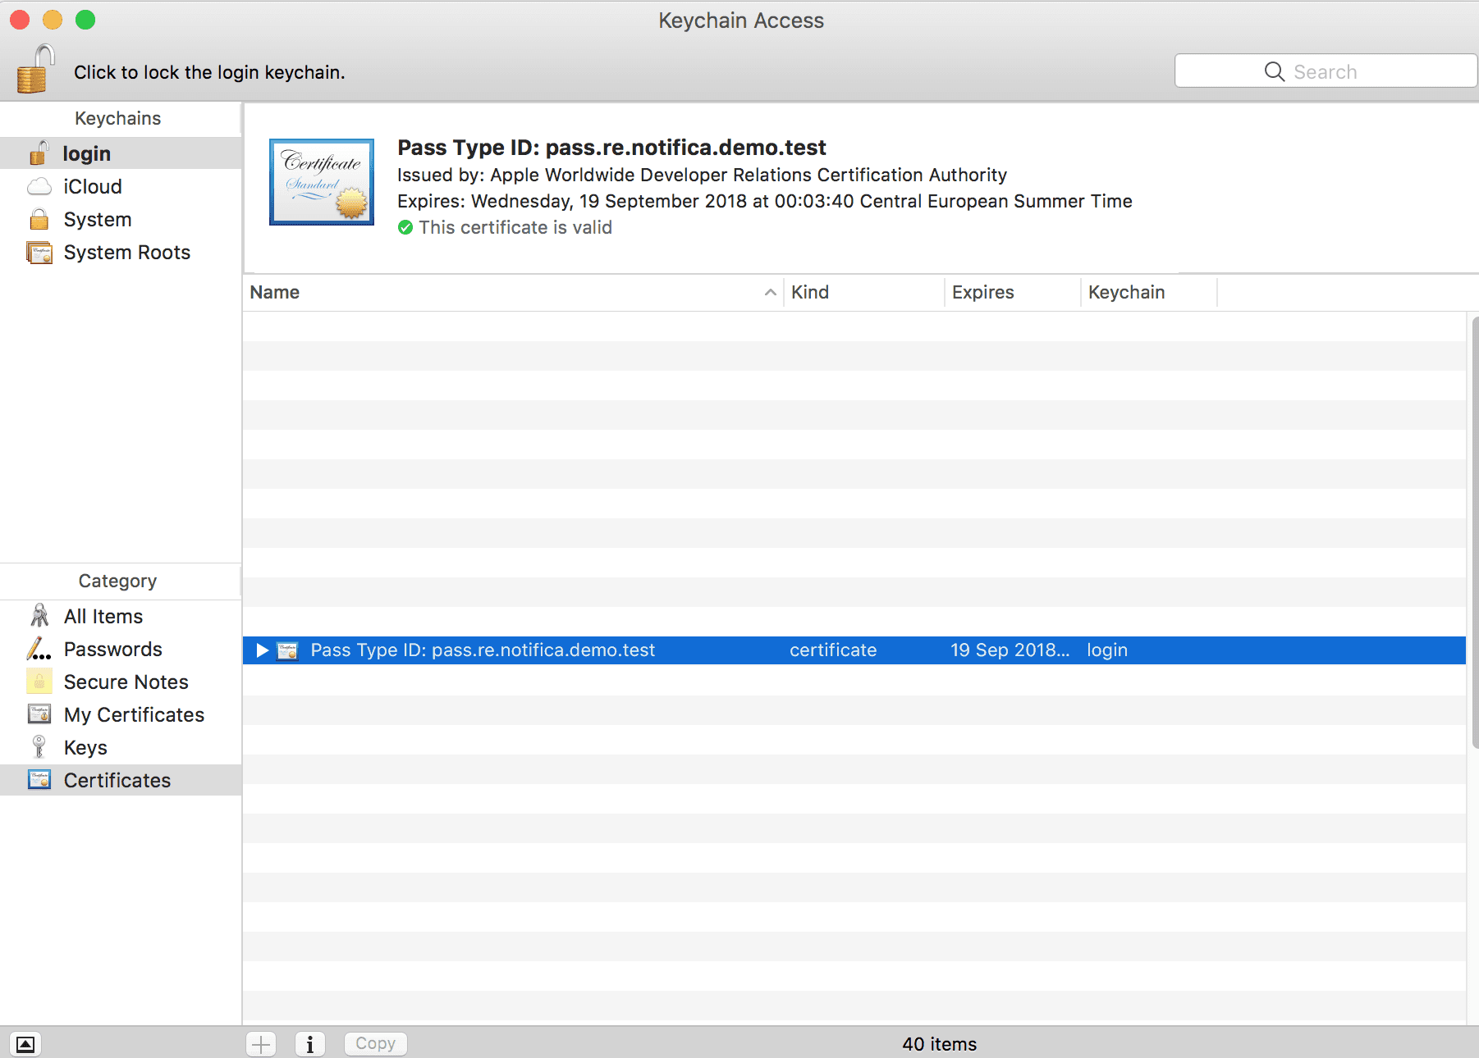Close the Keychain Access window
Screen dimensions: 1479x1058
tap(20, 20)
